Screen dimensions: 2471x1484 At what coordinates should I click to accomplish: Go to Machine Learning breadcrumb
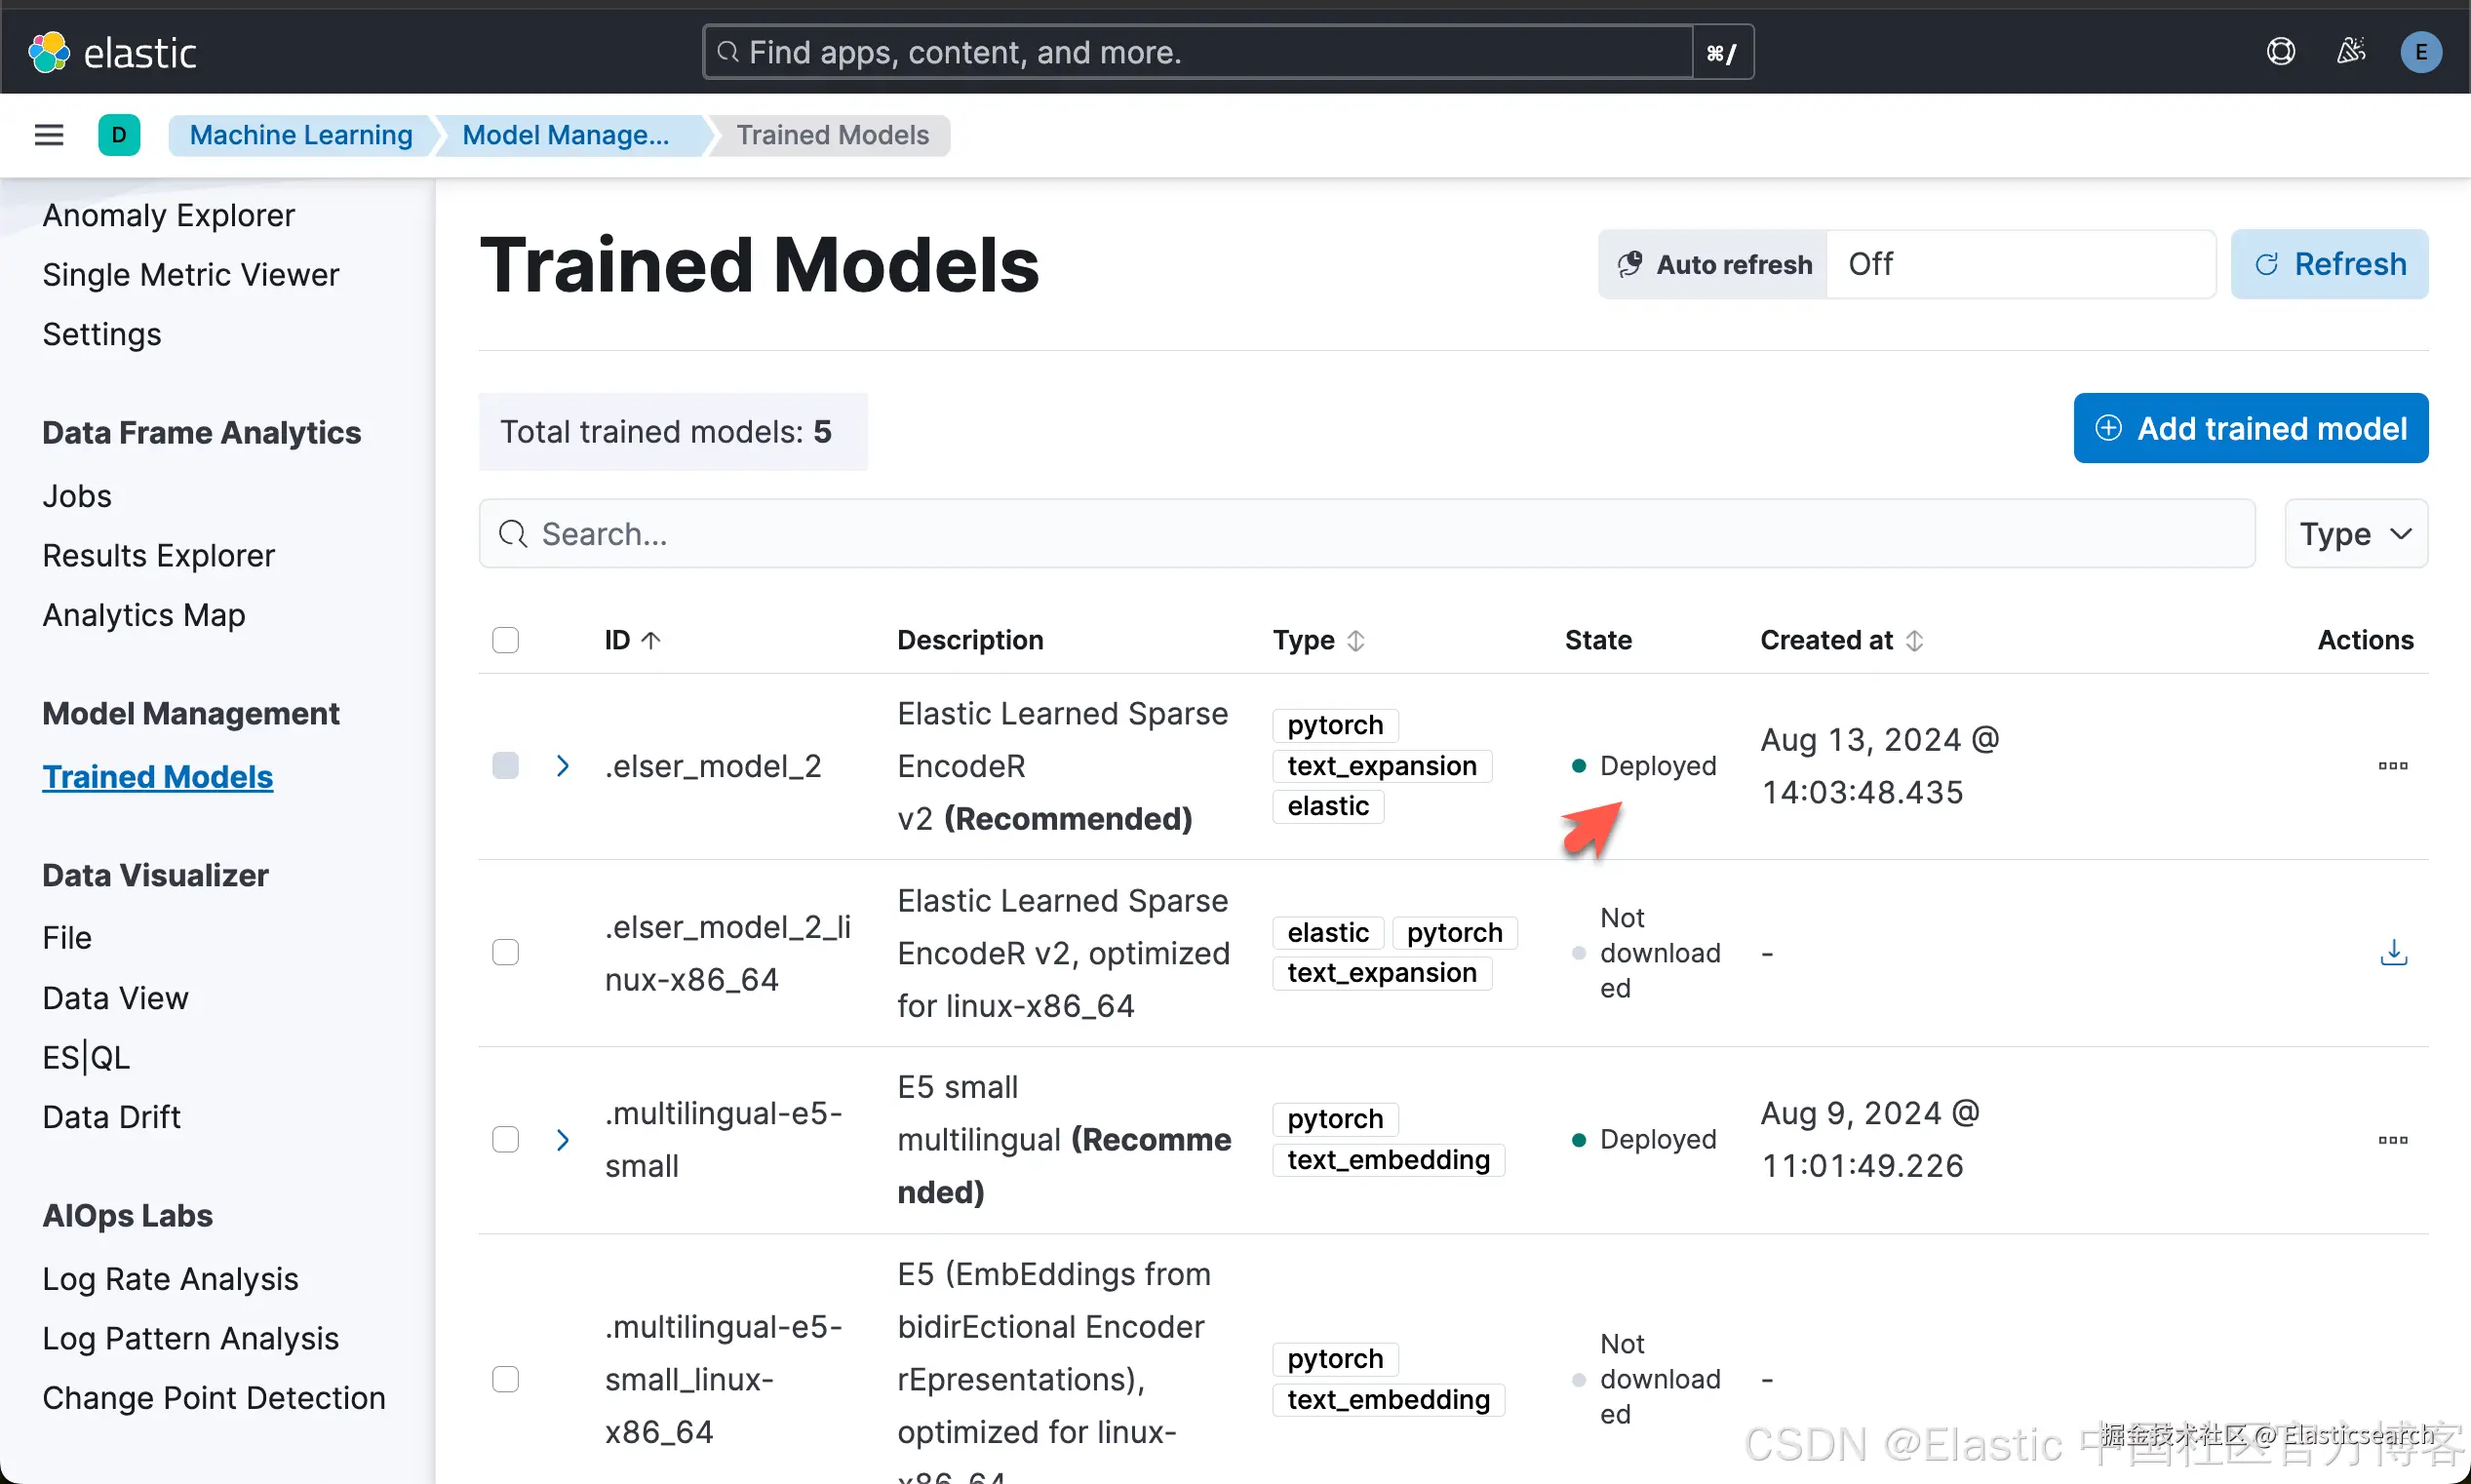[301, 135]
